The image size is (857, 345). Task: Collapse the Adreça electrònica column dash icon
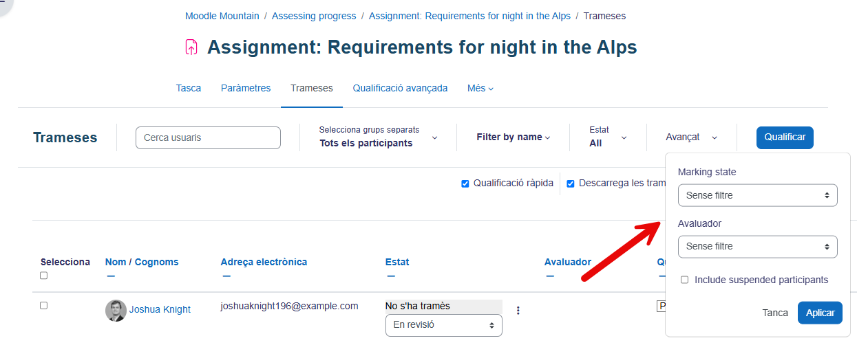coord(227,276)
